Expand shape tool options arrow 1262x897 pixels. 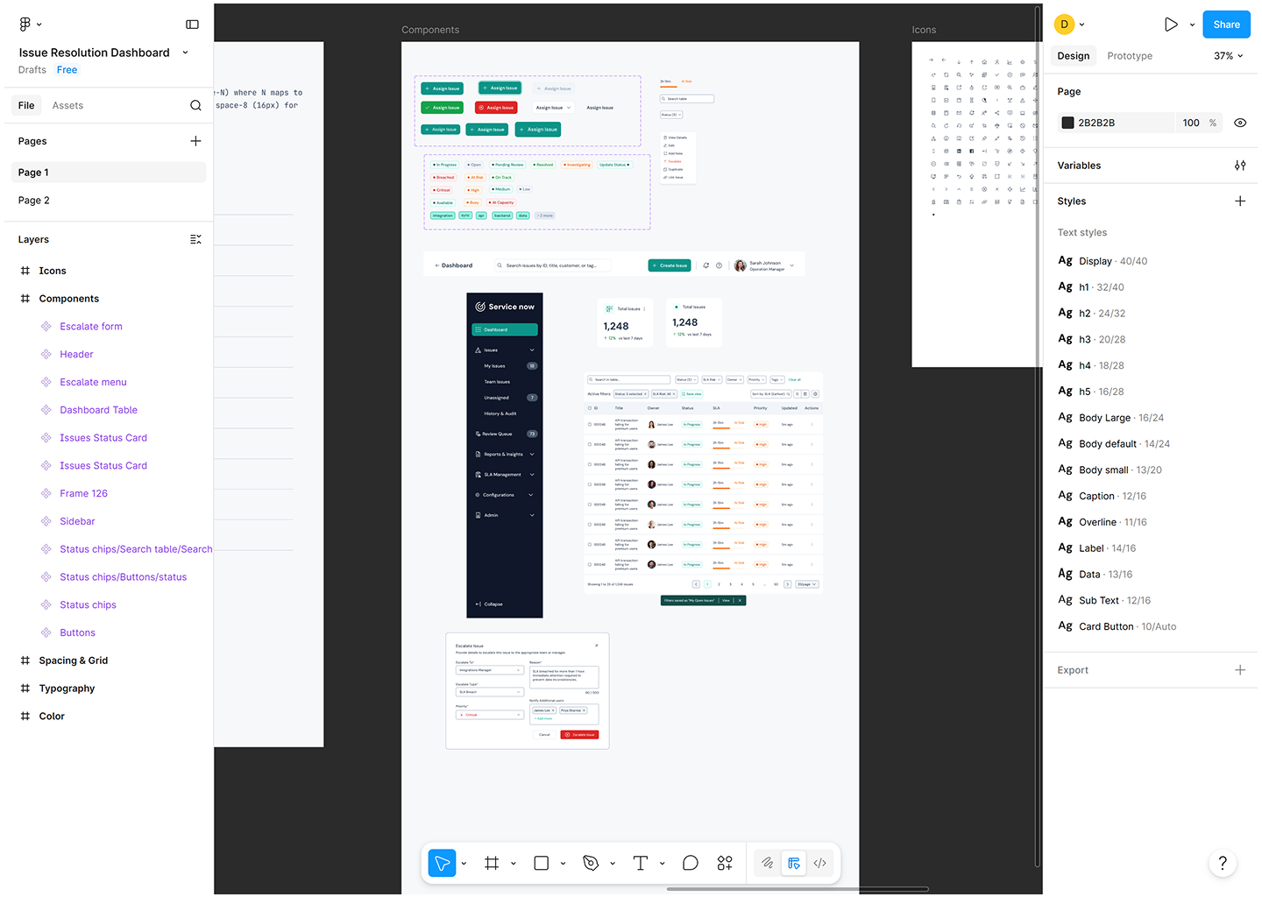563,864
